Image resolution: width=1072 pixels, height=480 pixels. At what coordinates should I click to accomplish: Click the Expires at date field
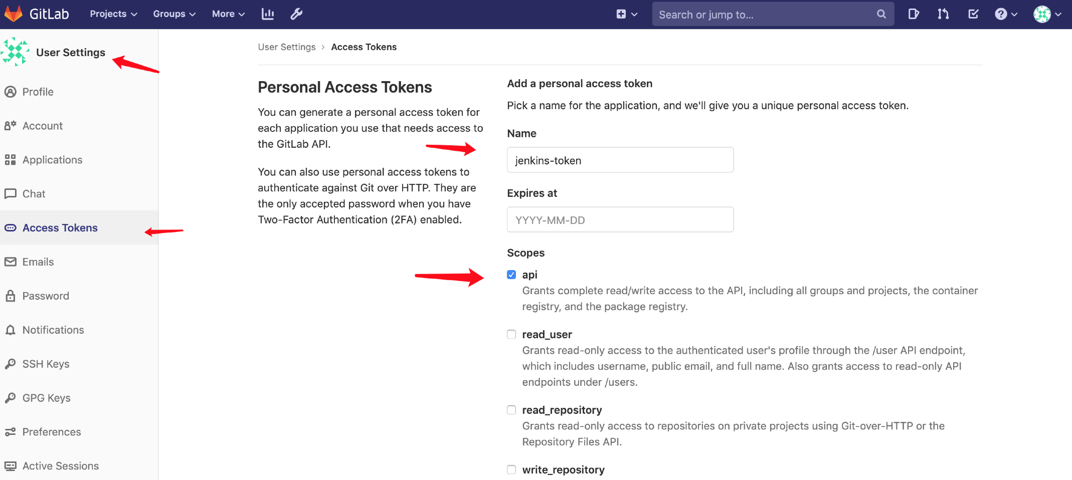tap(620, 220)
